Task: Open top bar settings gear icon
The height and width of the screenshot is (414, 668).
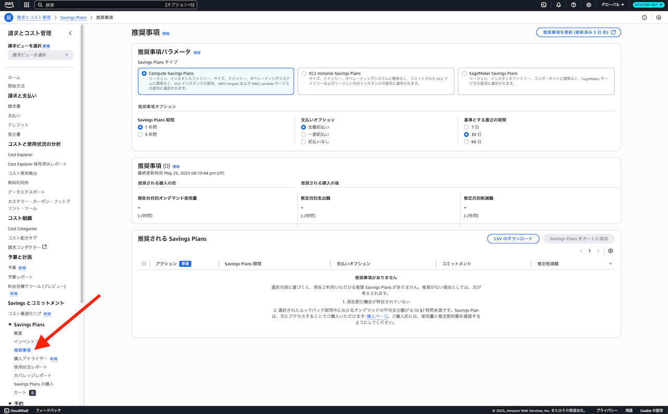Action: coord(589,5)
